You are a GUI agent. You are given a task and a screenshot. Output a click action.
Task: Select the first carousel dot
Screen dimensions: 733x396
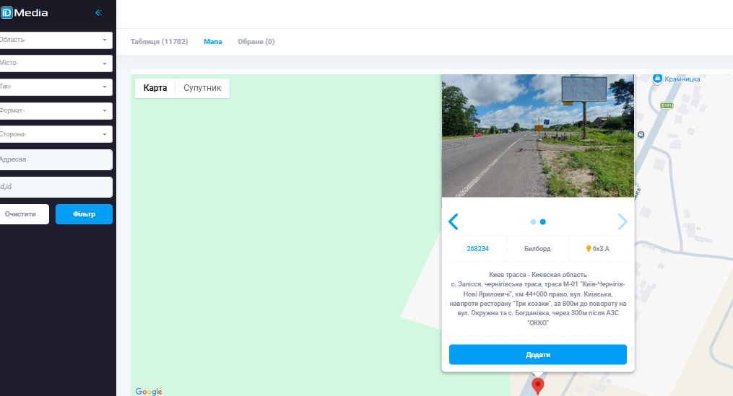(534, 222)
